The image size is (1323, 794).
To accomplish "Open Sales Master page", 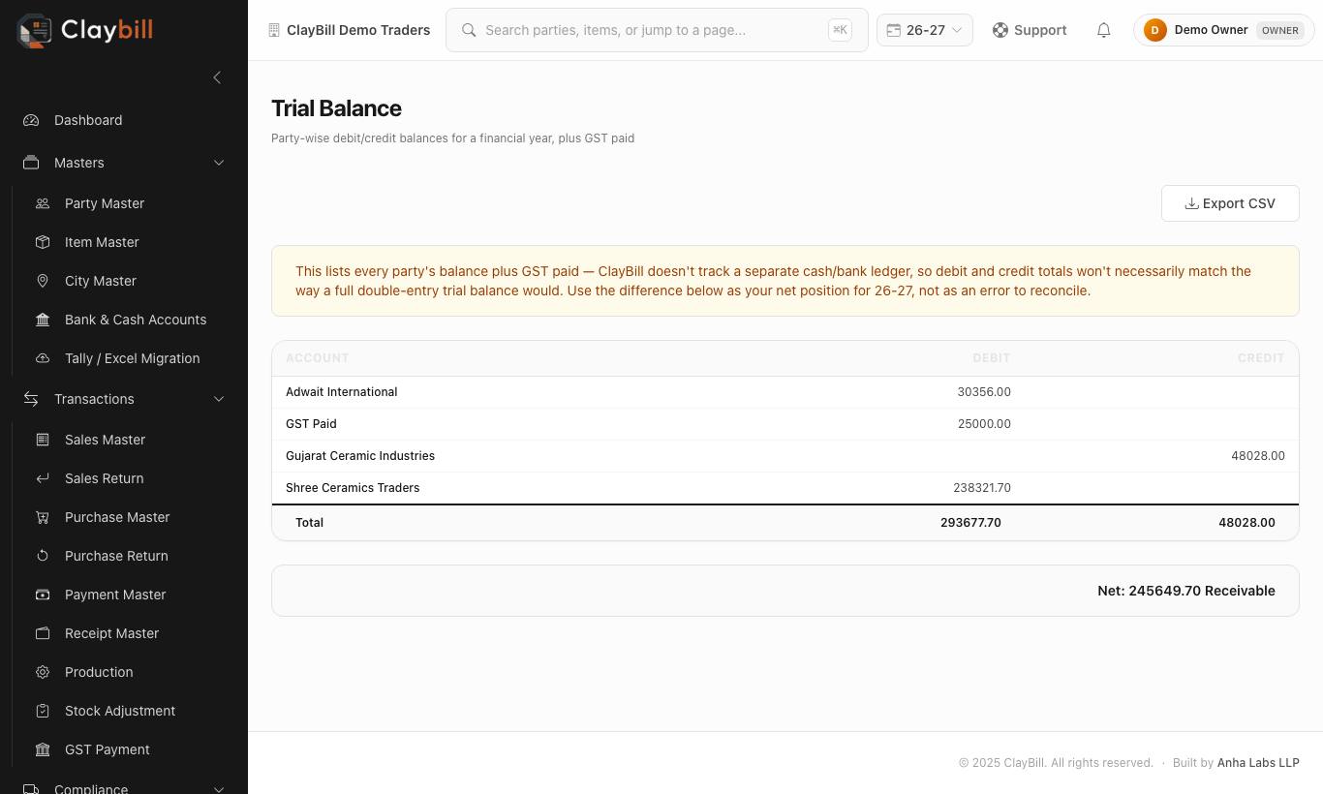I will (x=105, y=440).
